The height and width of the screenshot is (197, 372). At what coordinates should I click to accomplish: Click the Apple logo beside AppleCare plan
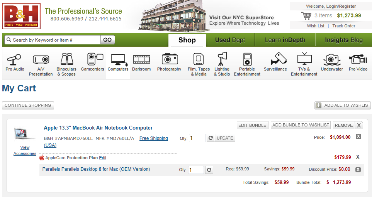tap(42, 157)
